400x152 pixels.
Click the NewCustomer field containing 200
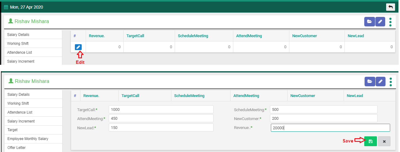pyautogui.click(x=323, y=119)
